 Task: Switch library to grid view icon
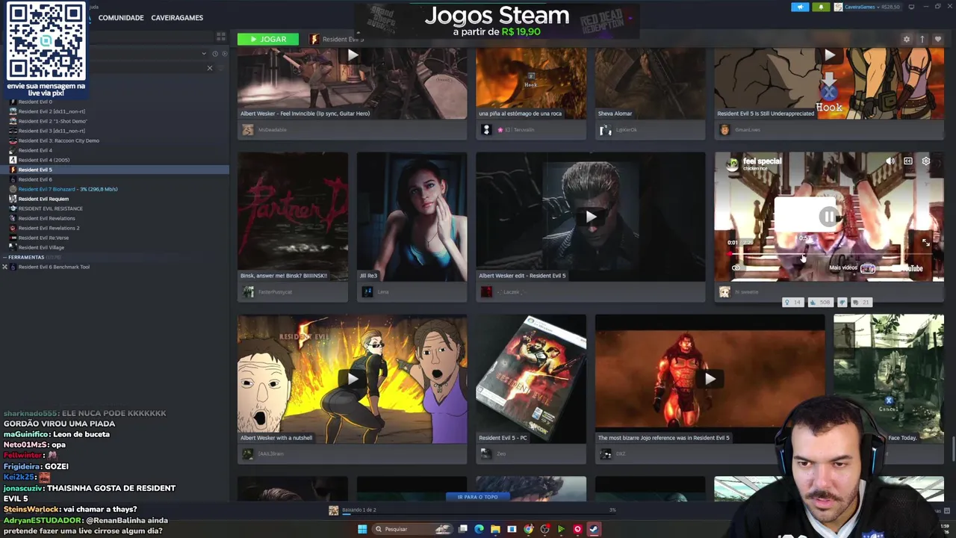pyautogui.click(x=221, y=36)
